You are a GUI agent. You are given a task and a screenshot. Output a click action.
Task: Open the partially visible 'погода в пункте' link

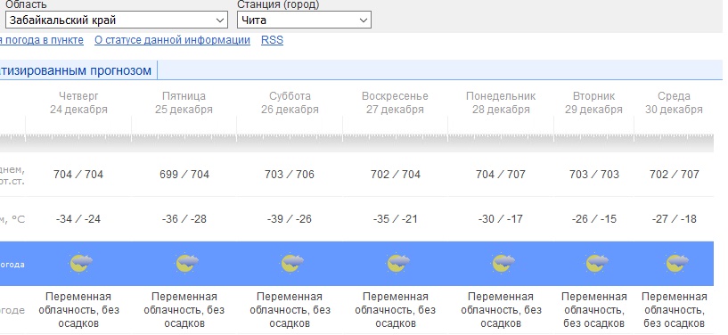[x=42, y=40]
